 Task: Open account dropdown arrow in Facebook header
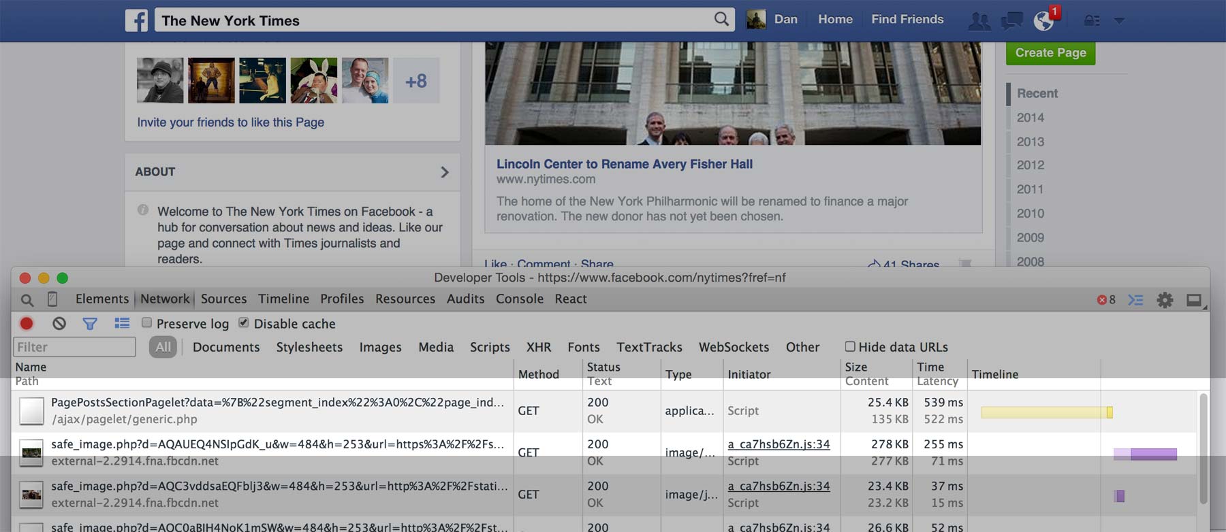coord(1119,21)
